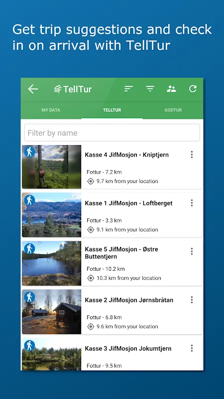Switch to the GODTUR tab
The height and width of the screenshot is (399, 224).
click(x=173, y=110)
